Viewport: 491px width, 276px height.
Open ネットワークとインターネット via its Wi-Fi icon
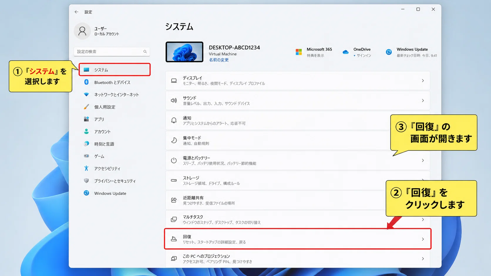pyautogui.click(x=86, y=94)
